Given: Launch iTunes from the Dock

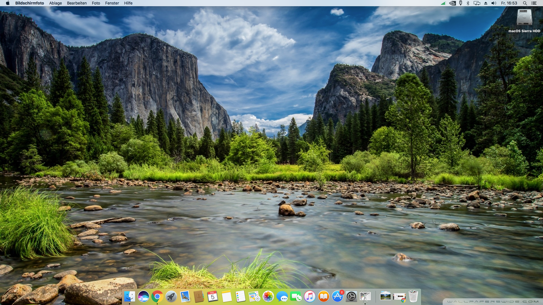Looking at the screenshot, I should pyautogui.click(x=310, y=297).
